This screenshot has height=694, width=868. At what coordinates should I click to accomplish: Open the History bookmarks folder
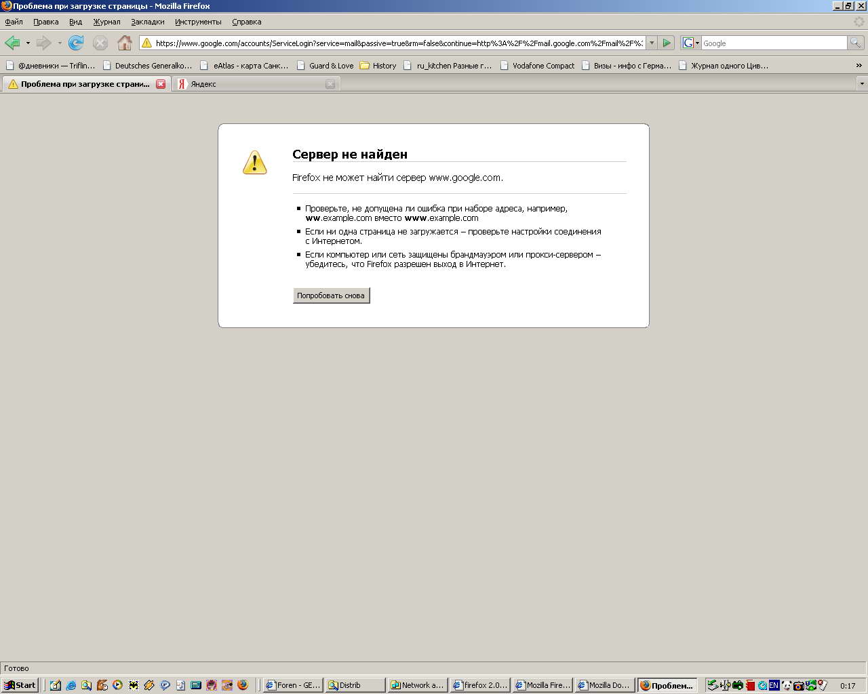[378, 66]
